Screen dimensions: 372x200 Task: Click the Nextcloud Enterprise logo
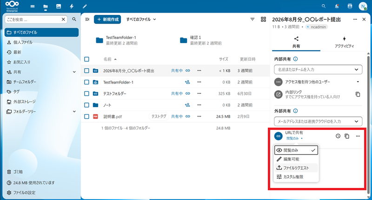pos(12,6)
